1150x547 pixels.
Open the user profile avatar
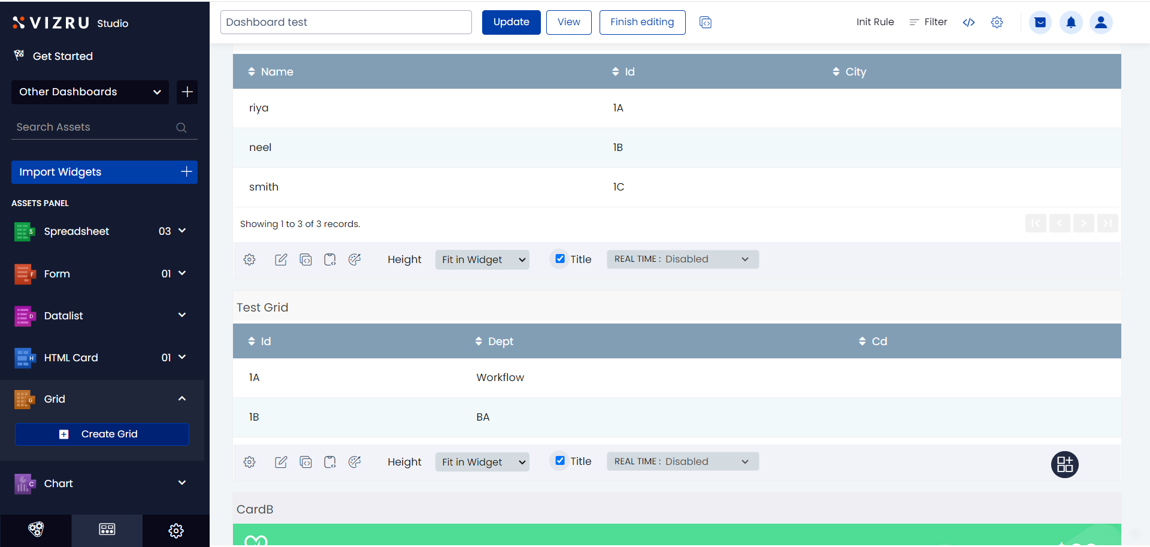pos(1100,23)
